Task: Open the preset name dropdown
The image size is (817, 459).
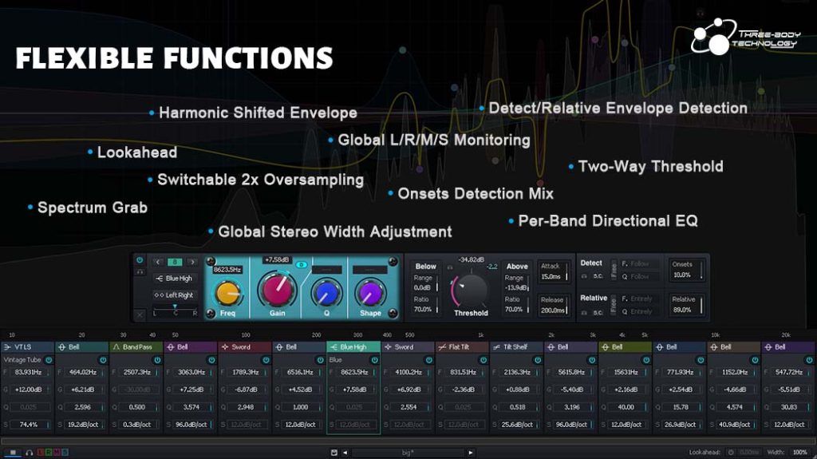Action: (x=408, y=453)
